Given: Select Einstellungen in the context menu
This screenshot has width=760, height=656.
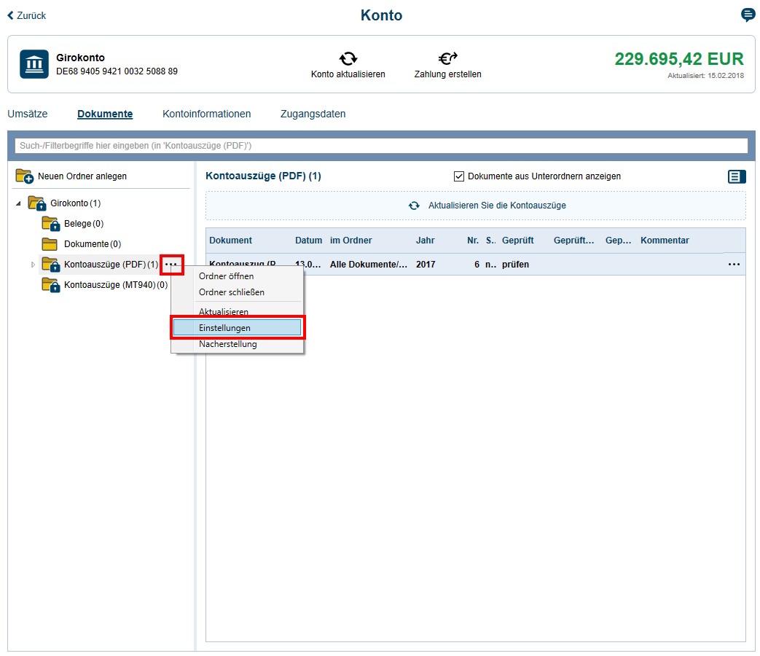Looking at the screenshot, I should click(236, 328).
